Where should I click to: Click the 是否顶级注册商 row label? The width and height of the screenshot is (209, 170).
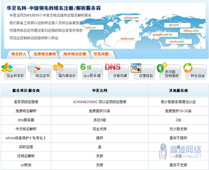(26, 102)
